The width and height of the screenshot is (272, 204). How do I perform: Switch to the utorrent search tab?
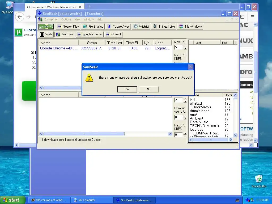point(114,34)
